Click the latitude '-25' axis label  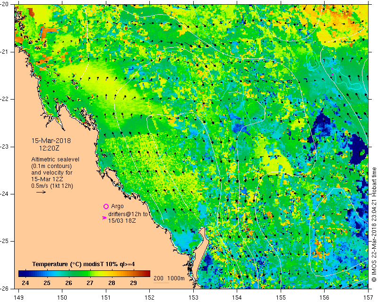tap(5, 241)
